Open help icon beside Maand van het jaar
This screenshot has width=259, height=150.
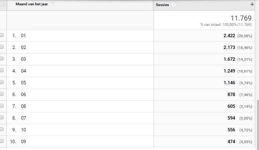click(x=52, y=4)
